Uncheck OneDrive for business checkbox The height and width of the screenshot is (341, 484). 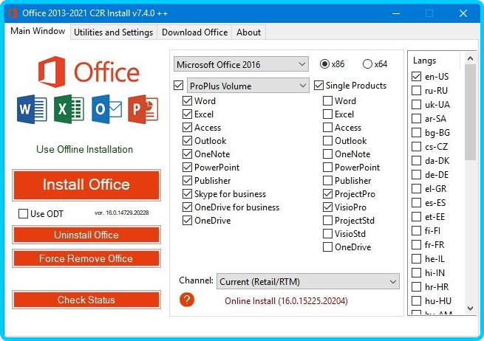click(187, 207)
